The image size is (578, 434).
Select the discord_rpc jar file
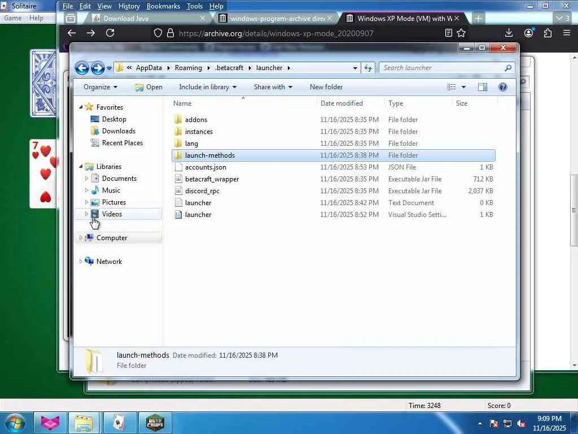tap(333, 191)
